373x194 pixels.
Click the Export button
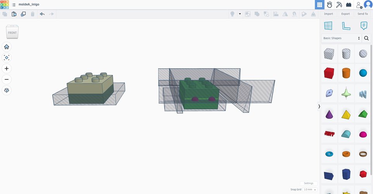pyautogui.click(x=345, y=14)
